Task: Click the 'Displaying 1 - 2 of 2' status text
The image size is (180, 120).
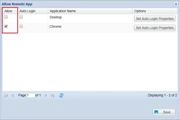Action: coord(162,95)
